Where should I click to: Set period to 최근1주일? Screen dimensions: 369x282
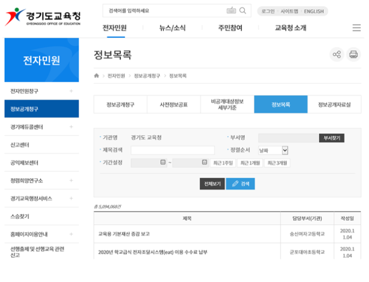pyautogui.click(x=223, y=163)
